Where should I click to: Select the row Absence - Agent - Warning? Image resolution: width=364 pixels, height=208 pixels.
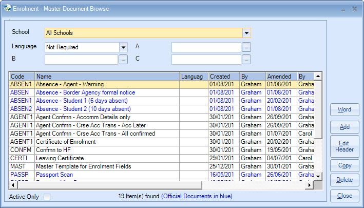[x=162, y=84]
